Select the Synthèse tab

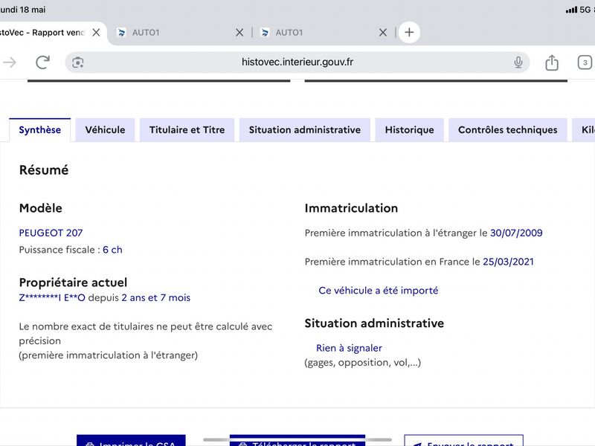coord(40,130)
